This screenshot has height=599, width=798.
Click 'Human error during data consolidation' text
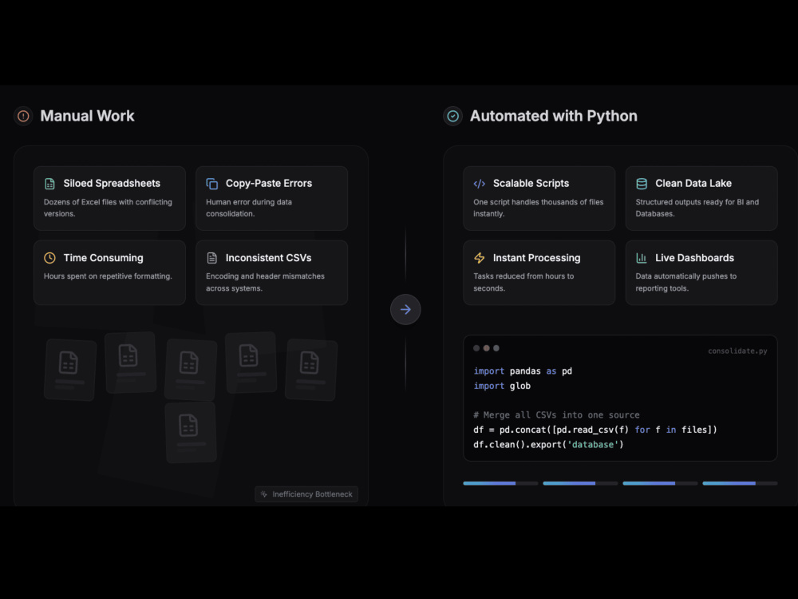(249, 208)
